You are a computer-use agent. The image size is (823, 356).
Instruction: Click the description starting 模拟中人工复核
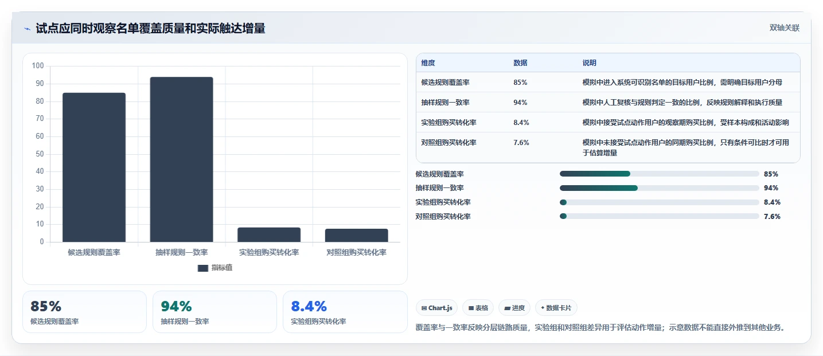point(682,103)
